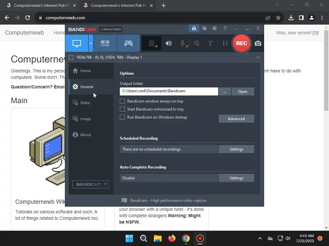Click Computernewb site title in page header

point(24,33)
